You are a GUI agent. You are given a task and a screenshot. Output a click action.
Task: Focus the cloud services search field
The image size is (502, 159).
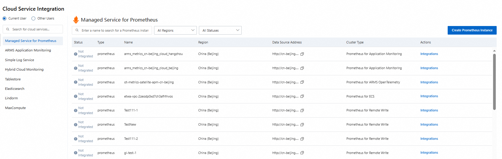[x=33, y=29]
